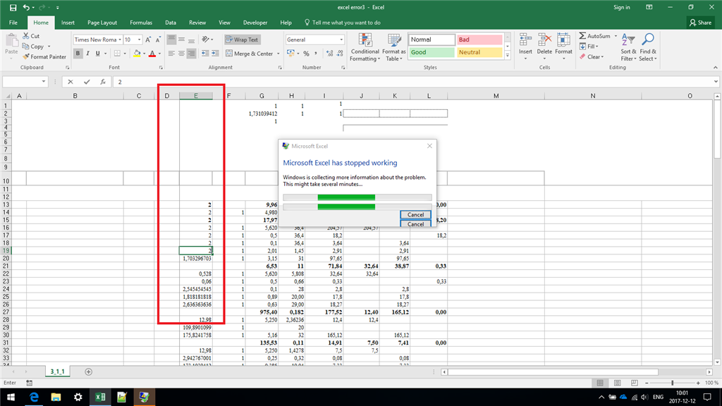Click the Tell me what you want to do box
The width and height of the screenshot is (722, 406).
click(343, 23)
